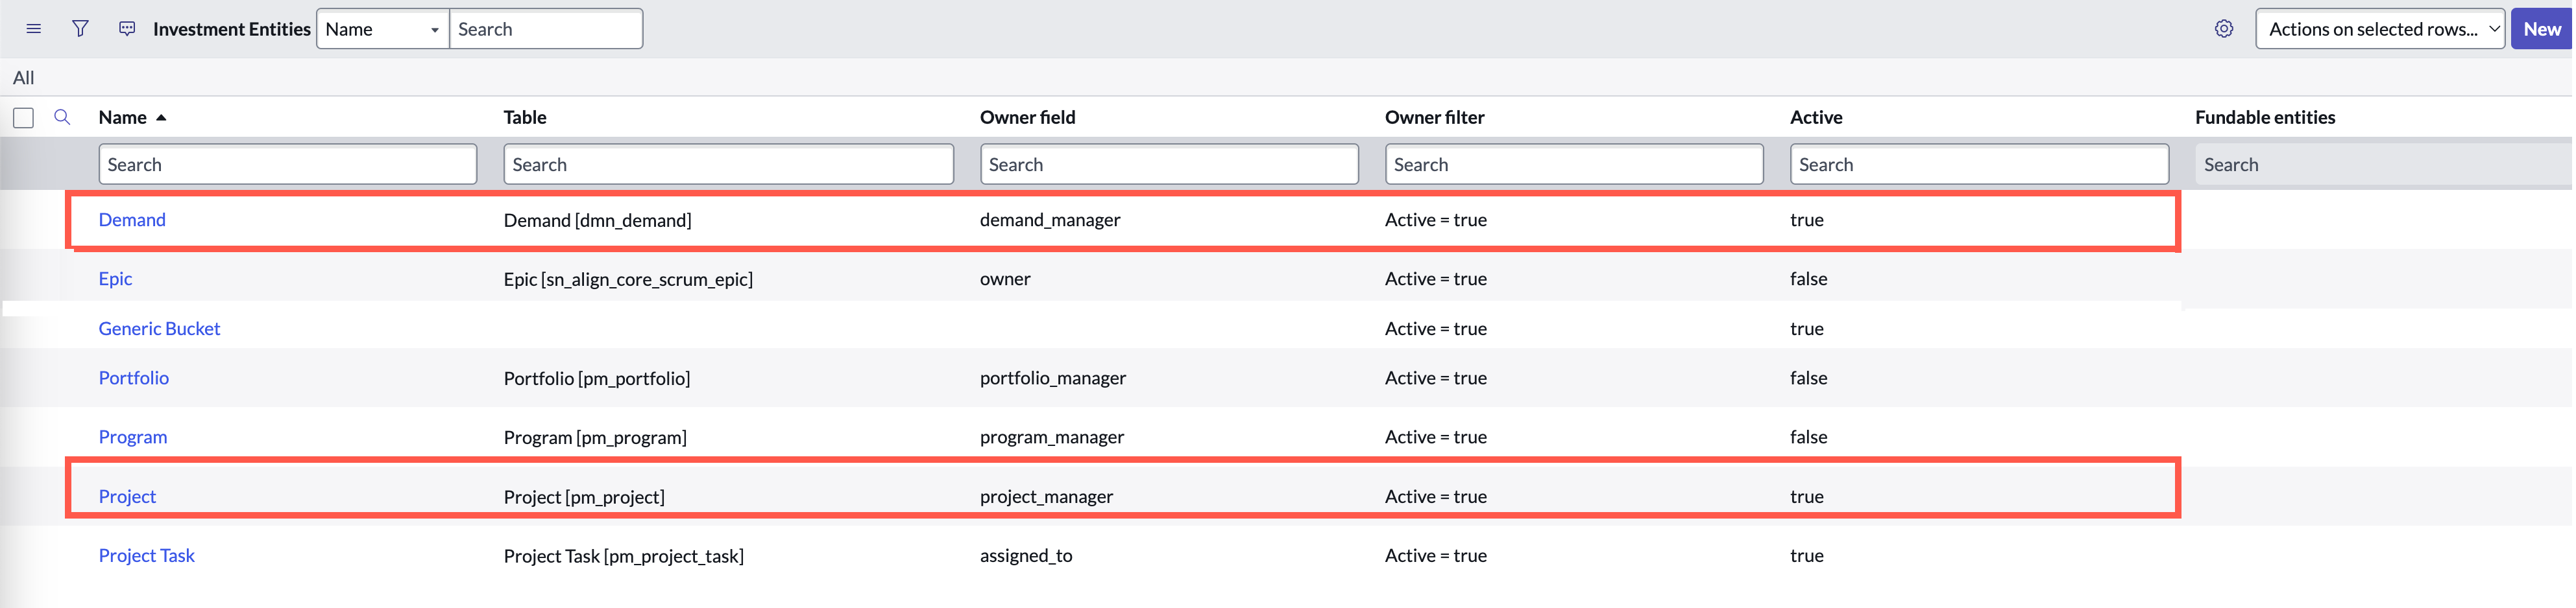Open the Name search field dropdown
The width and height of the screenshot is (2576, 608).
[383, 29]
